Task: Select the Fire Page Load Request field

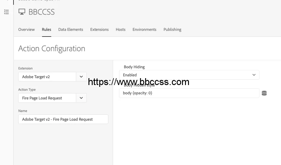Action: [x=47, y=98]
